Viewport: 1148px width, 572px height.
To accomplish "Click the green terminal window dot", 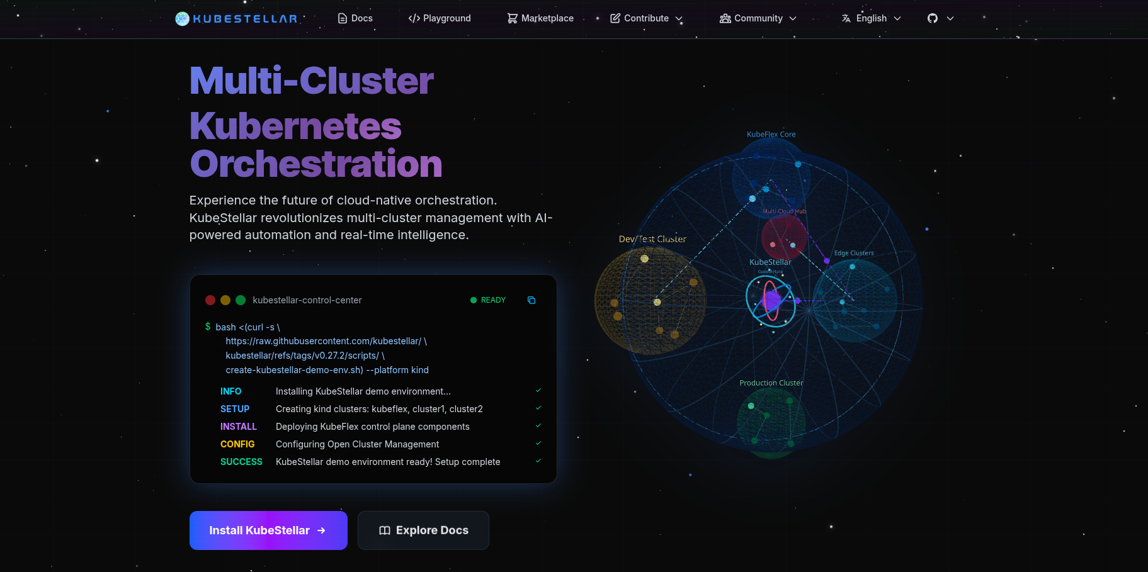I will pyautogui.click(x=241, y=300).
